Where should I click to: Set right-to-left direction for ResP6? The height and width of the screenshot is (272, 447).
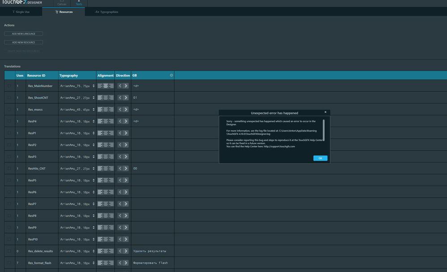(120, 192)
